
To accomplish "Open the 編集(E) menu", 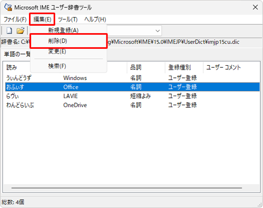I will (x=42, y=19).
